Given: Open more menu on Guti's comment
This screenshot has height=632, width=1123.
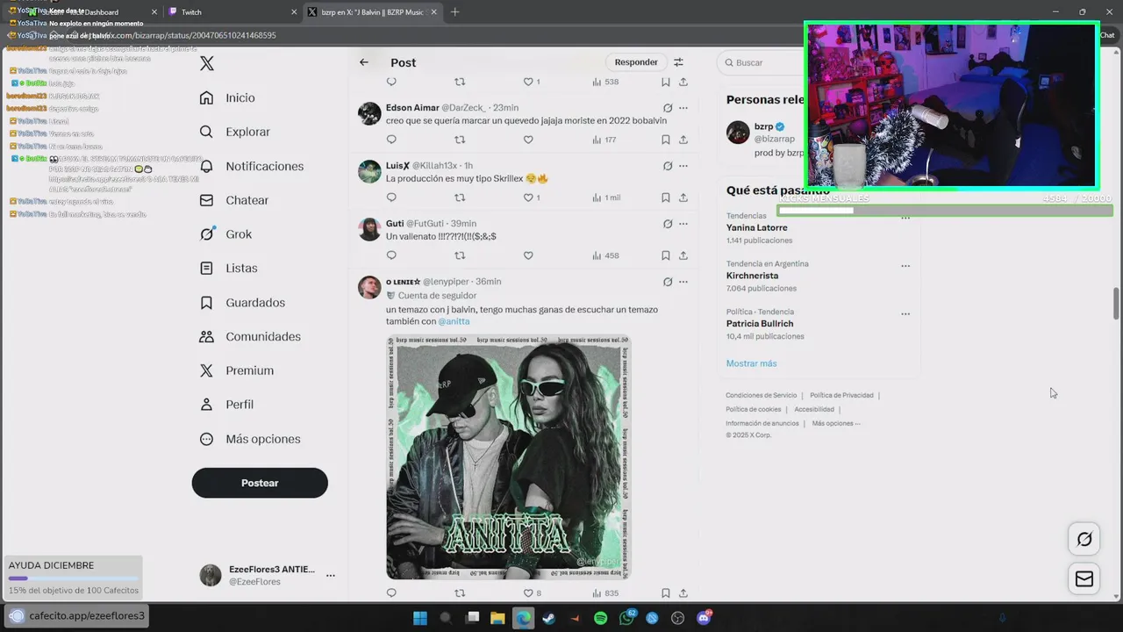Looking at the screenshot, I should point(683,224).
